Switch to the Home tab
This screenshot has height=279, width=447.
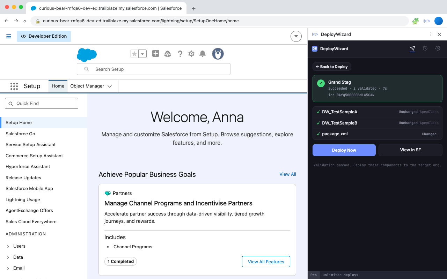tap(58, 86)
